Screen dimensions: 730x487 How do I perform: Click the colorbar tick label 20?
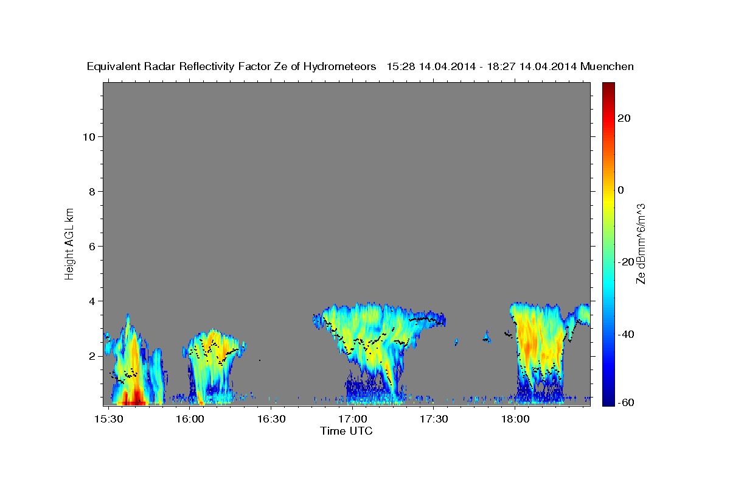(624, 118)
